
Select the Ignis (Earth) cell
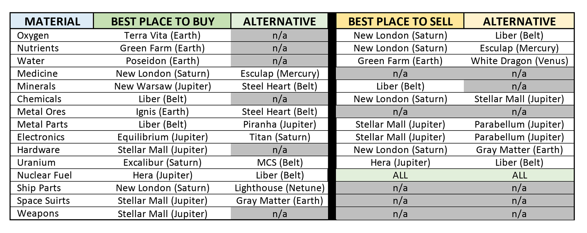(162, 112)
